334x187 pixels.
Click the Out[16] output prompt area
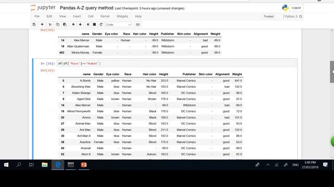47,71
